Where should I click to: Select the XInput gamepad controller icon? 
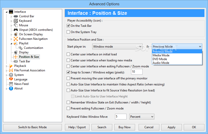[16, 30]
